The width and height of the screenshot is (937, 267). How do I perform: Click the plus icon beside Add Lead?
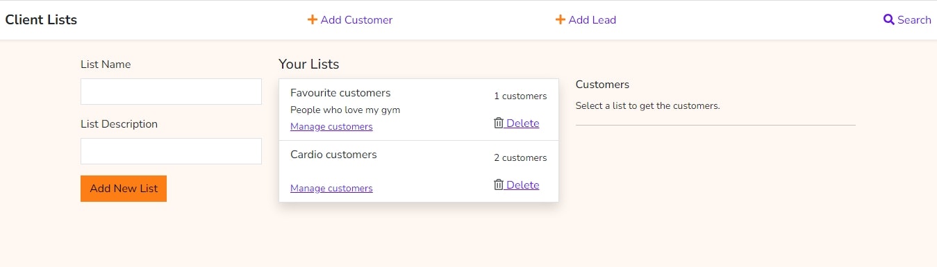[561, 20]
